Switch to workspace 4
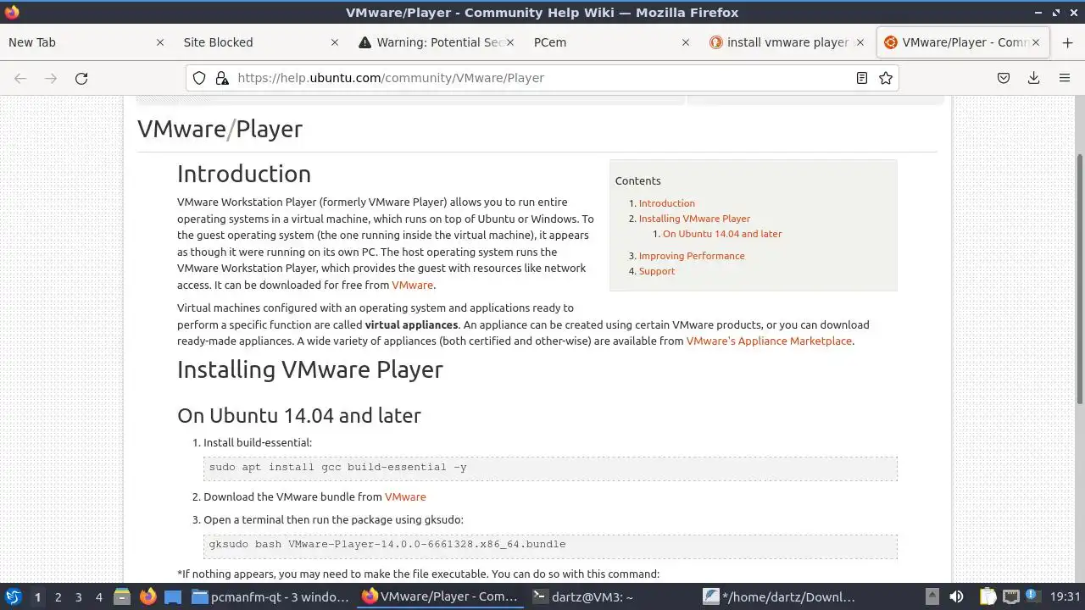Viewport: 1085px width, 610px height. (98, 596)
